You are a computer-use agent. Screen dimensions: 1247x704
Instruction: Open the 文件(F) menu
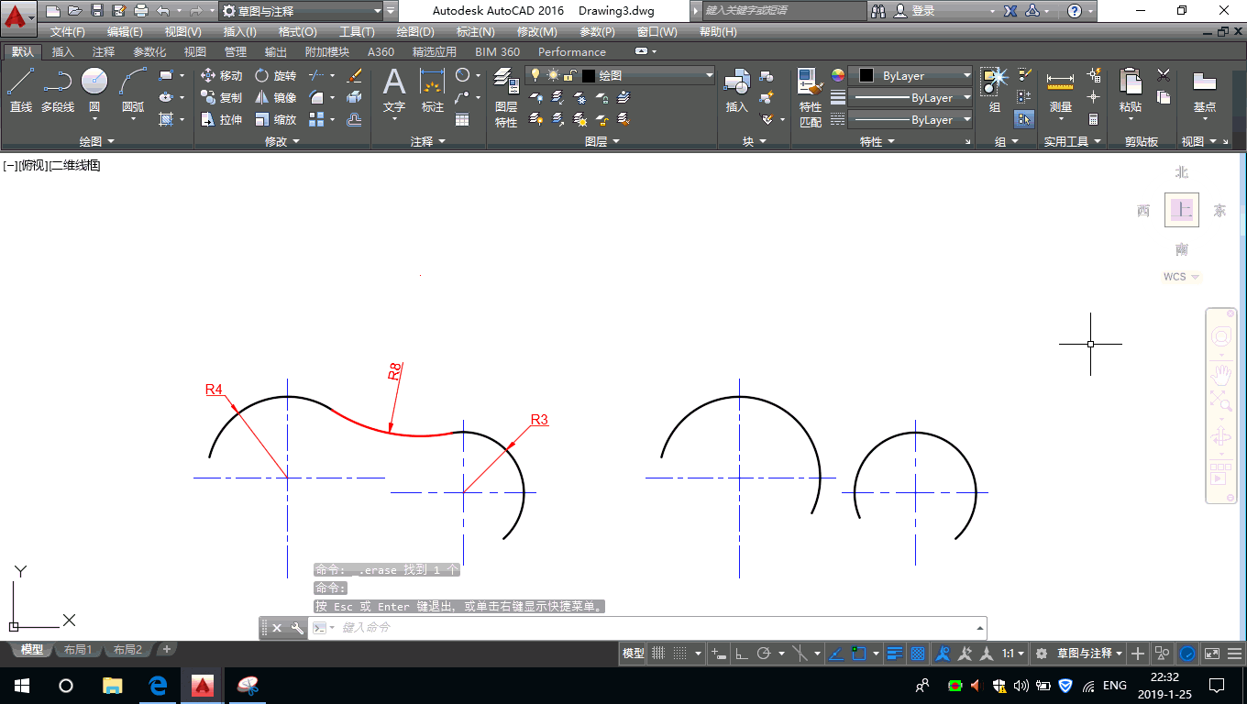click(x=68, y=32)
